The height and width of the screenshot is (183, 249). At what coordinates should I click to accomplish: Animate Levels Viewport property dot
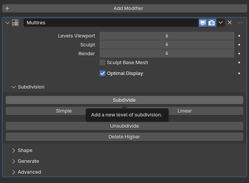[239, 36]
